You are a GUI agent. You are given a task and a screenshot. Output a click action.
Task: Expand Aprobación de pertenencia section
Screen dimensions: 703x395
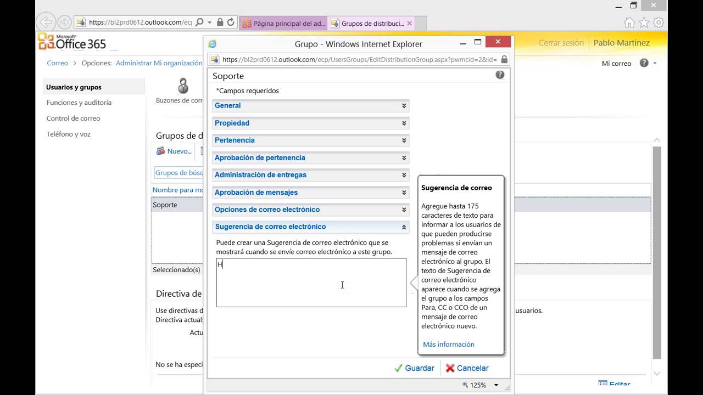point(311,158)
